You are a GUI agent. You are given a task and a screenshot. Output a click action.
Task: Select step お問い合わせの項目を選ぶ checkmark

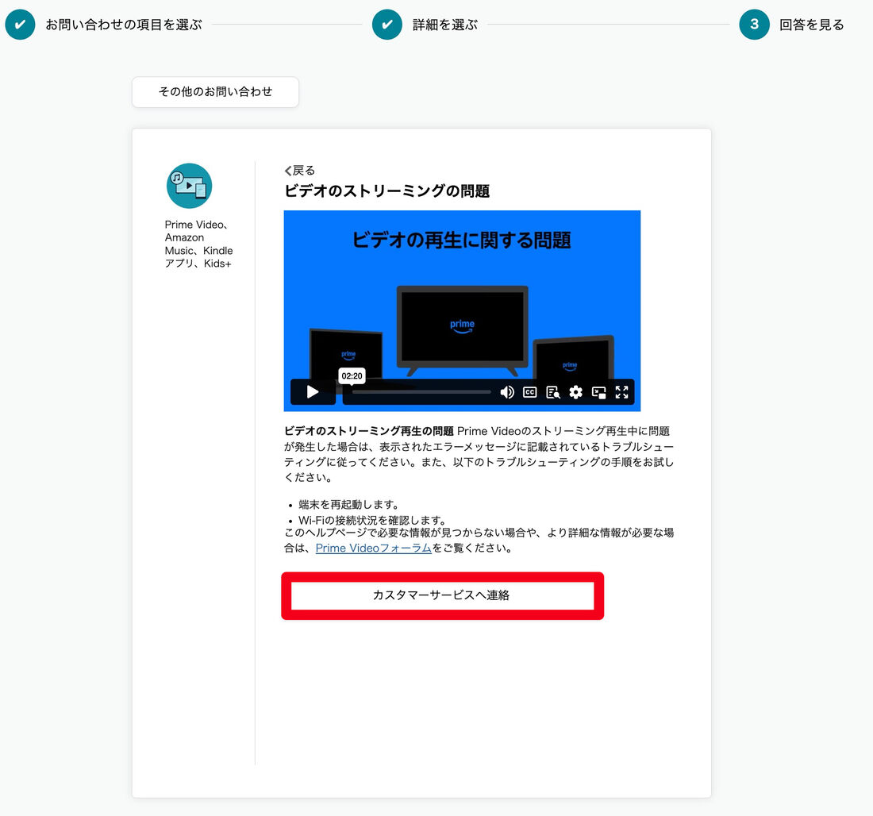[x=20, y=25]
